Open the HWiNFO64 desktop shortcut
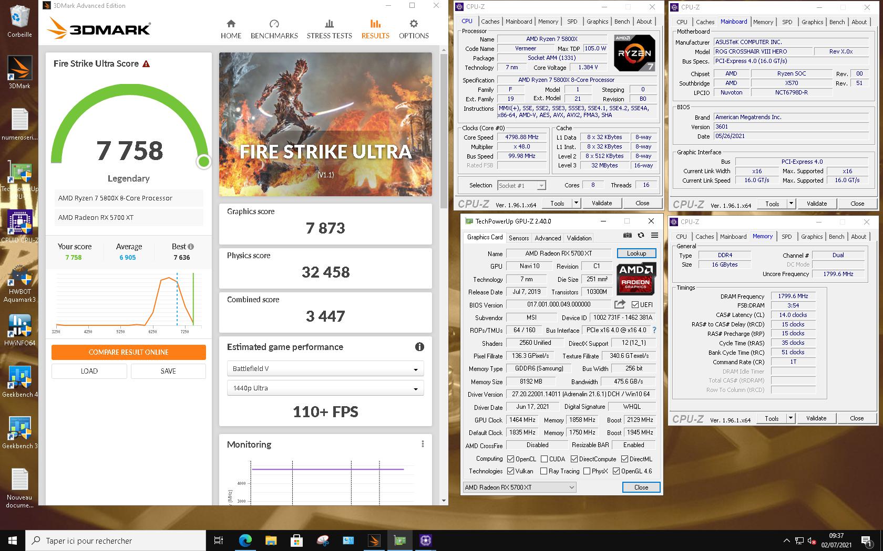This screenshot has width=883, height=551. click(x=19, y=331)
